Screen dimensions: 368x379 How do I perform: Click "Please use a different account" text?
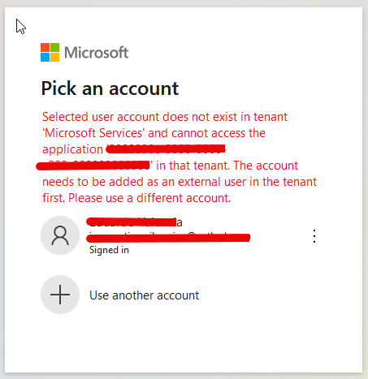tap(149, 198)
